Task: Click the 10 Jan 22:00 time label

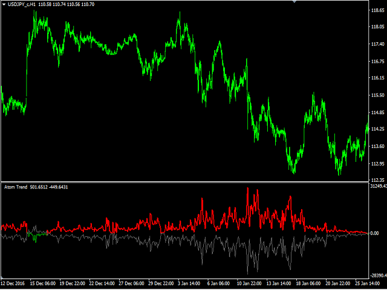Action: pyautogui.click(x=249, y=283)
